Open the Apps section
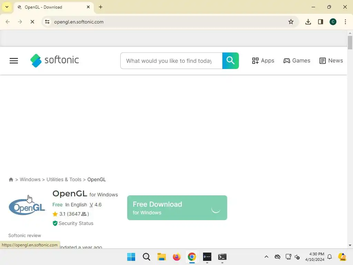This screenshot has height=265, width=353. [263, 61]
